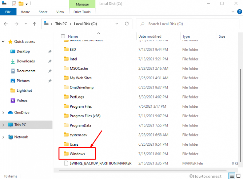Switch to the View ribbon tab
Image resolution: width=243 pixels, height=179 pixels.
60,12
